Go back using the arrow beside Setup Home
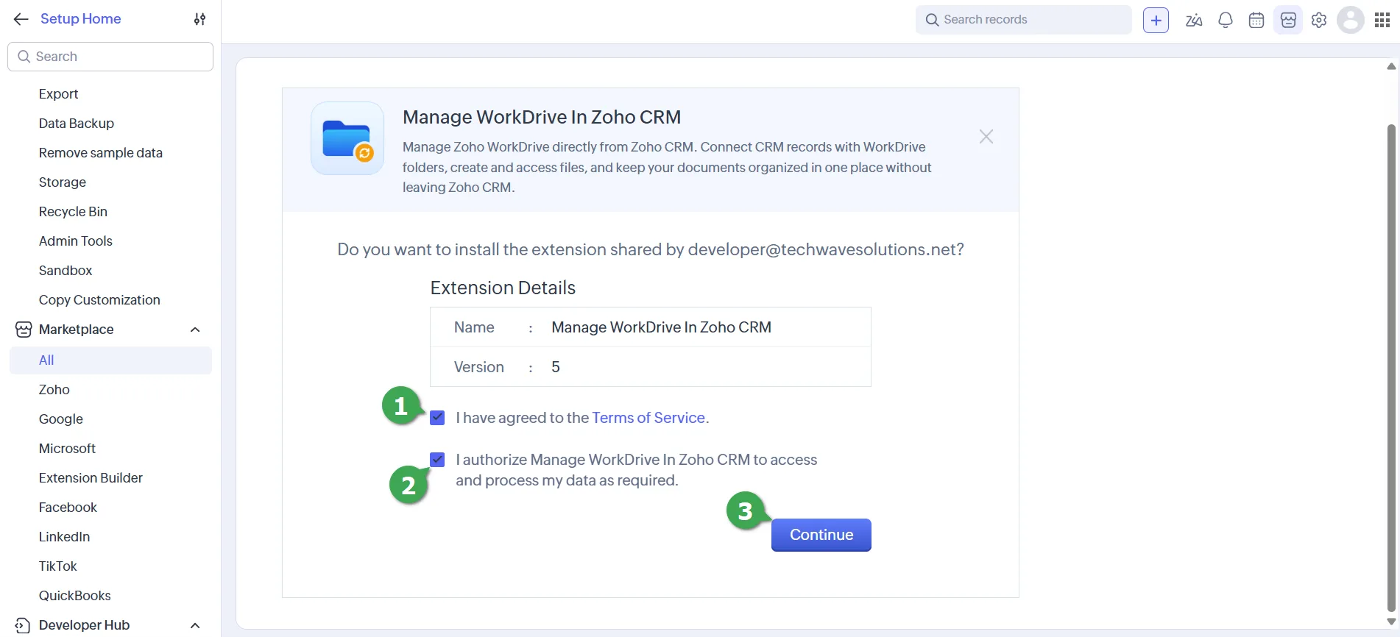 21,19
